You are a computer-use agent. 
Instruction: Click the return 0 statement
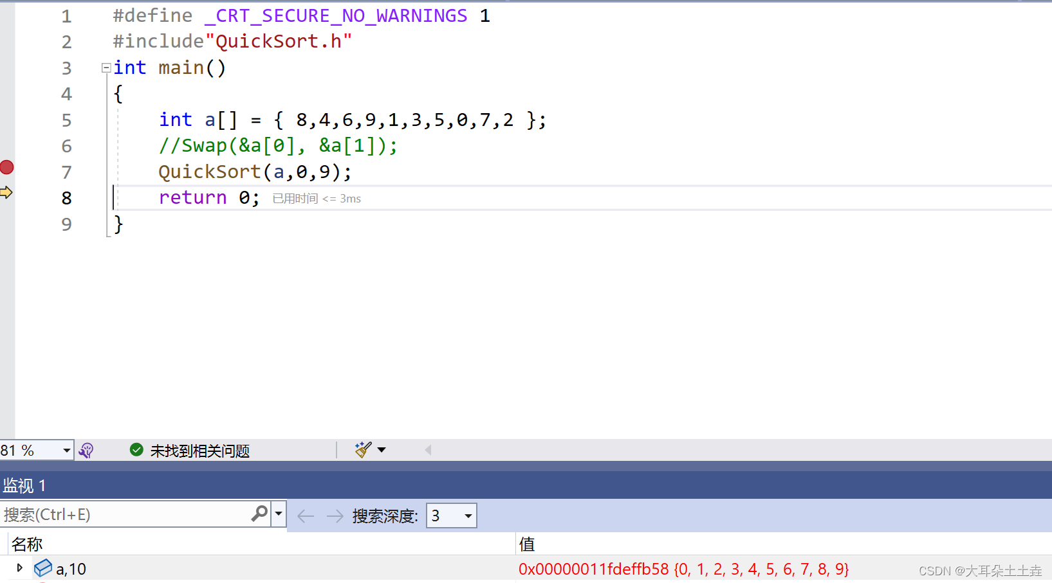pyautogui.click(x=209, y=197)
